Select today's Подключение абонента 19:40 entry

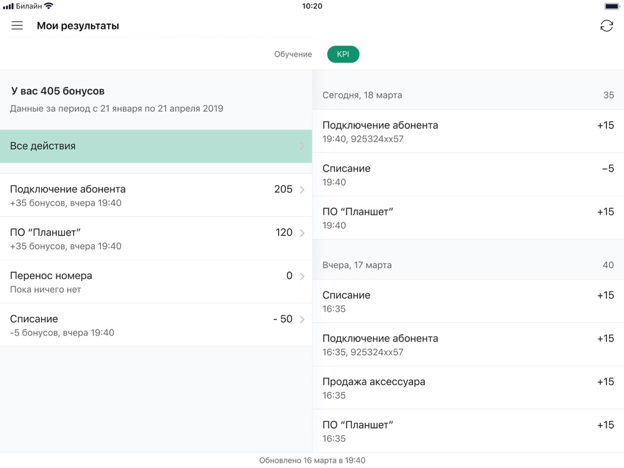click(x=468, y=132)
